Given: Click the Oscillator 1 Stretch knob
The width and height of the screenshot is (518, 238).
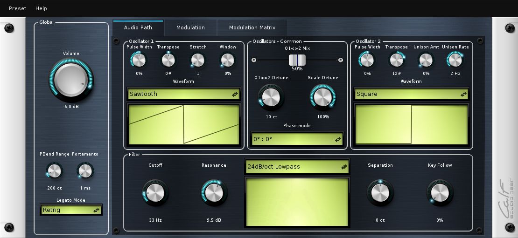Looking at the screenshot, I should pos(198,60).
